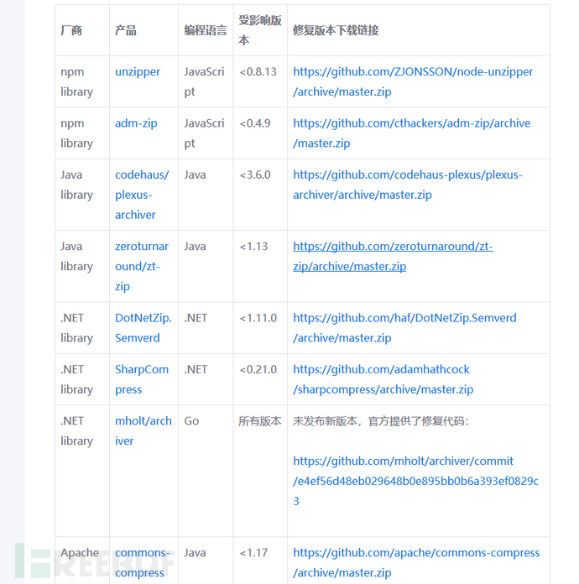Select 'npm library' cell in unzipper row
This screenshot has width=579, height=584.
(76, 81)
